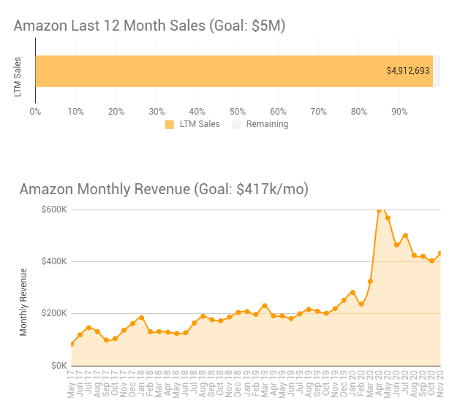Click the 50% x-axis tick label
The height and width of the screenshot is (411, 460).
click(x=238, y=112)
